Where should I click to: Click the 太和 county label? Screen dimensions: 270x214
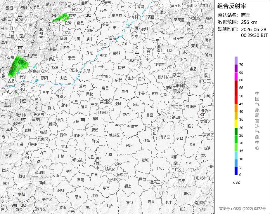coord(108,155)
